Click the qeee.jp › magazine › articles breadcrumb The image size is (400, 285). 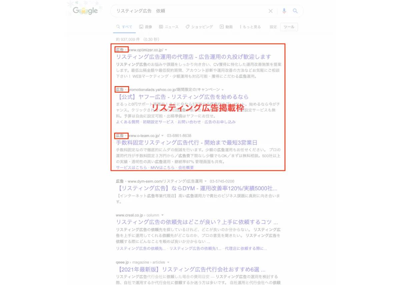tap(140, 262)
